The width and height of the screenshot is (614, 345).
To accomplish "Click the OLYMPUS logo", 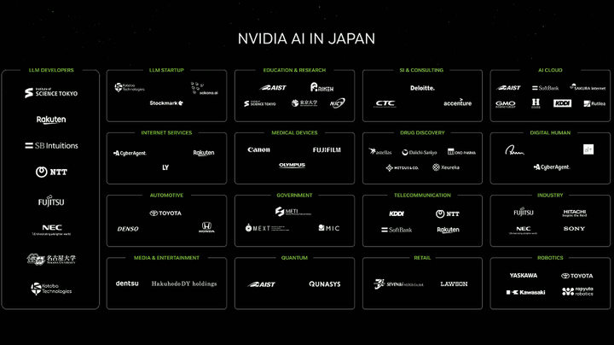I will [293, 165].
